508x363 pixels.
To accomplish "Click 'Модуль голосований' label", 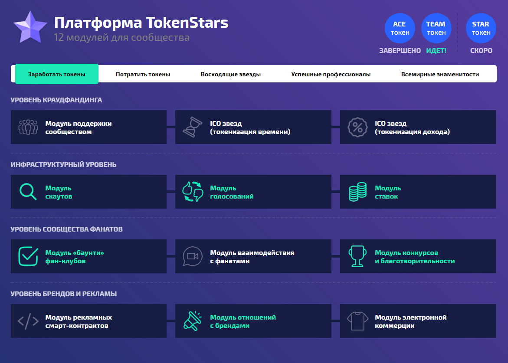I will coord(232,192).
